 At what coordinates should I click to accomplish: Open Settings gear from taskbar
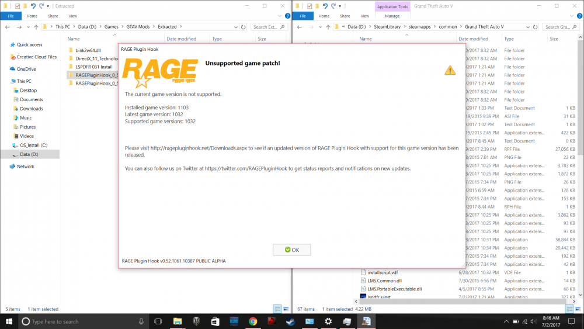pos(328,321)
